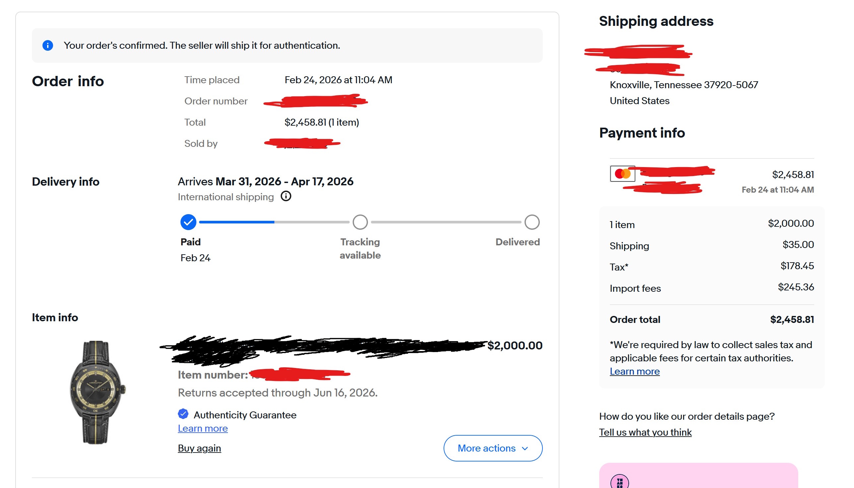
Task: Click Tell us what you think link
Action: coord(645,432)
